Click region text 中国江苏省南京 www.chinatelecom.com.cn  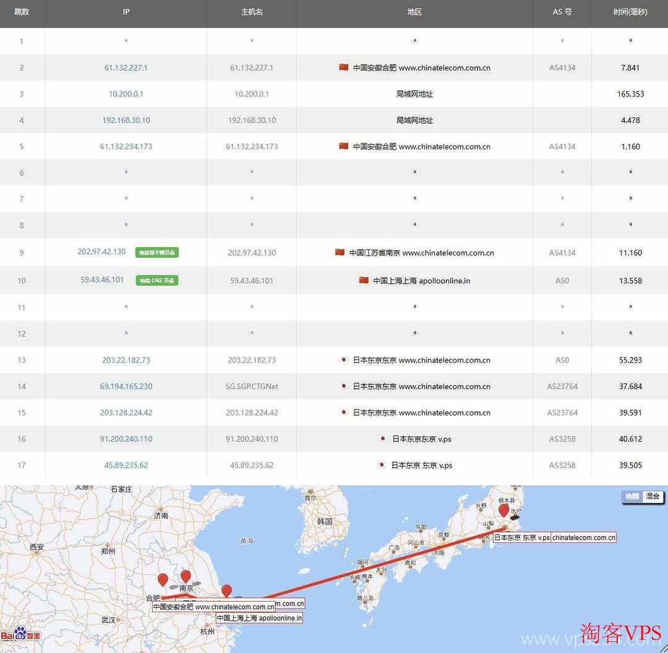(x=421, y=253)
